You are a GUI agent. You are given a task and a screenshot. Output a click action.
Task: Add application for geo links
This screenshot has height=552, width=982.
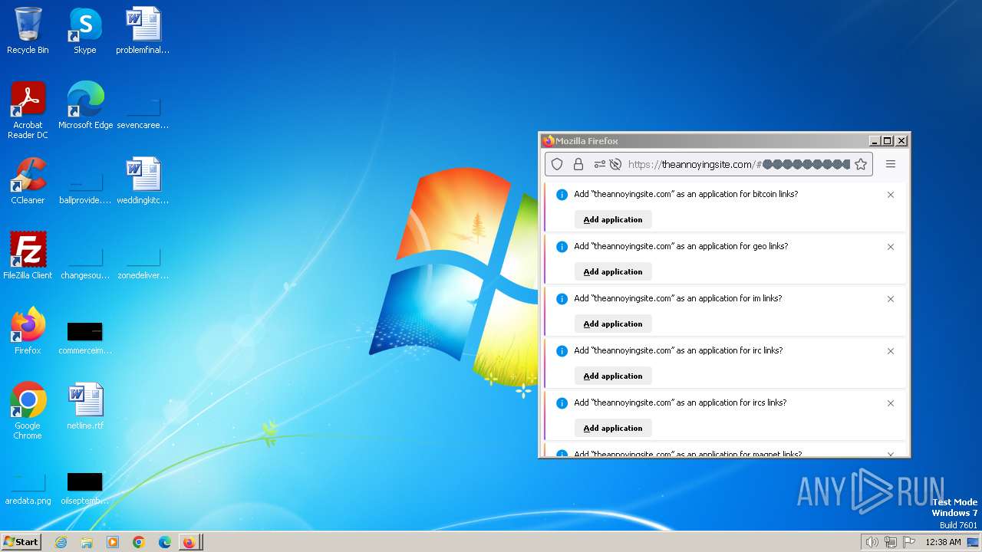pyautogui.click(x=613, y=271)
